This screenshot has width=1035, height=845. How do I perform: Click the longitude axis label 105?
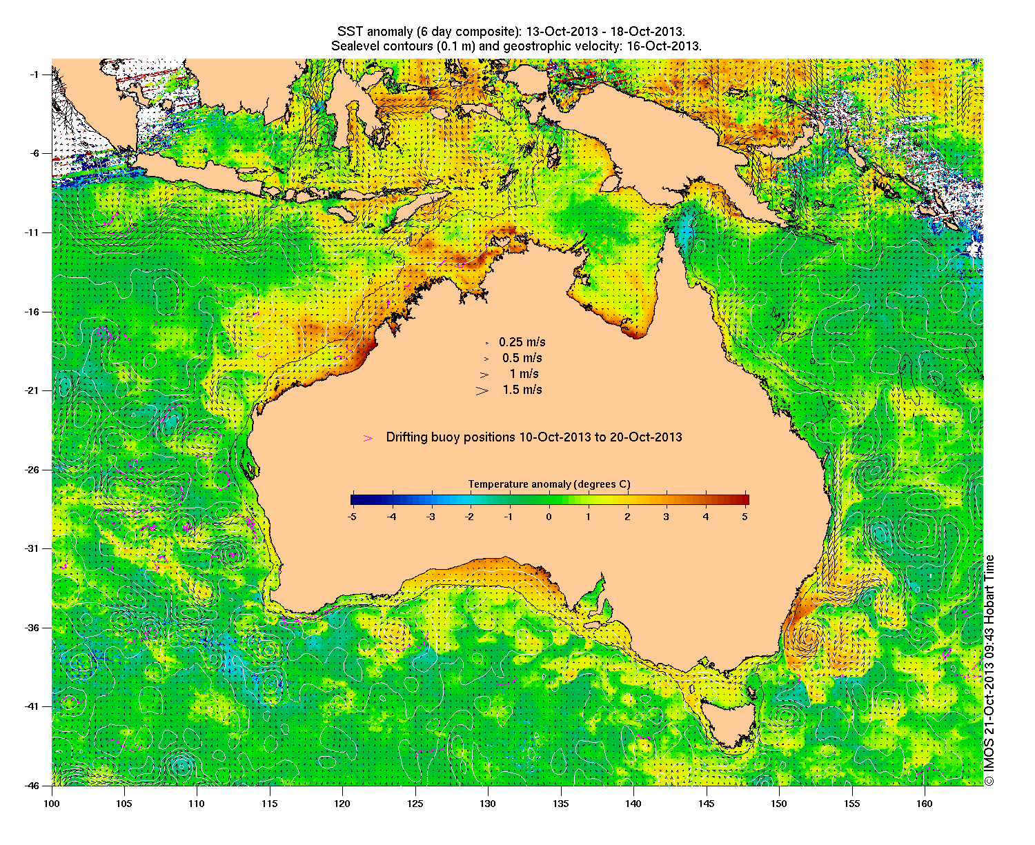(x=124, y=804)
